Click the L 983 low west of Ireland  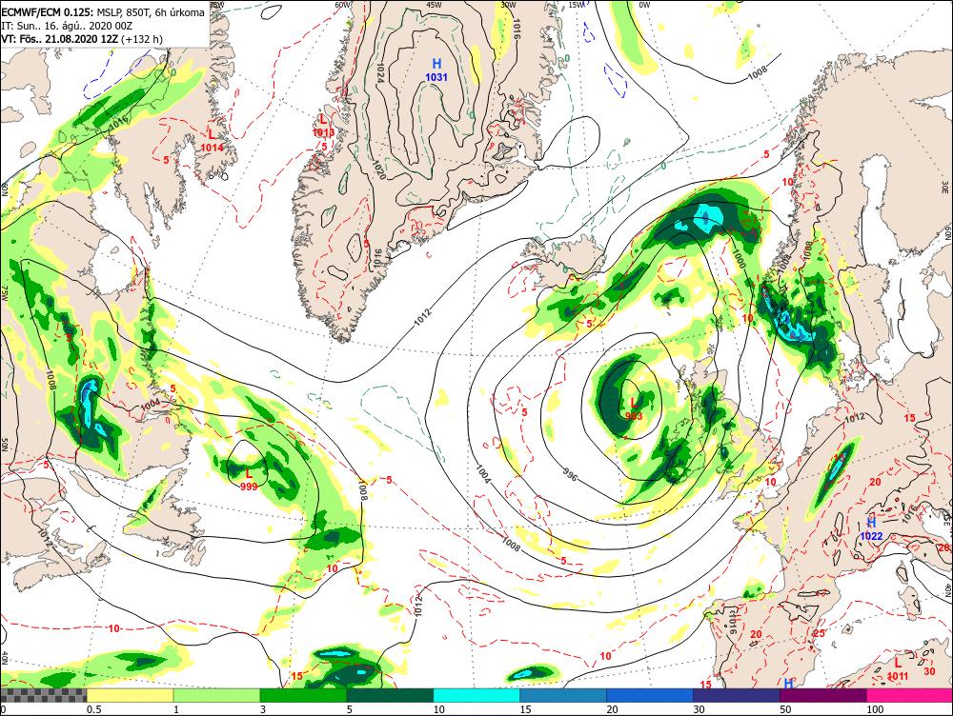click(634, 408)
